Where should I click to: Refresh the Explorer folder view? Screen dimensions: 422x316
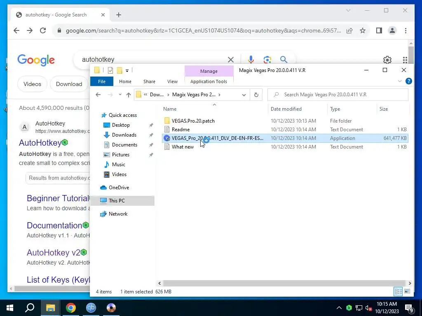tap(256, 95)
